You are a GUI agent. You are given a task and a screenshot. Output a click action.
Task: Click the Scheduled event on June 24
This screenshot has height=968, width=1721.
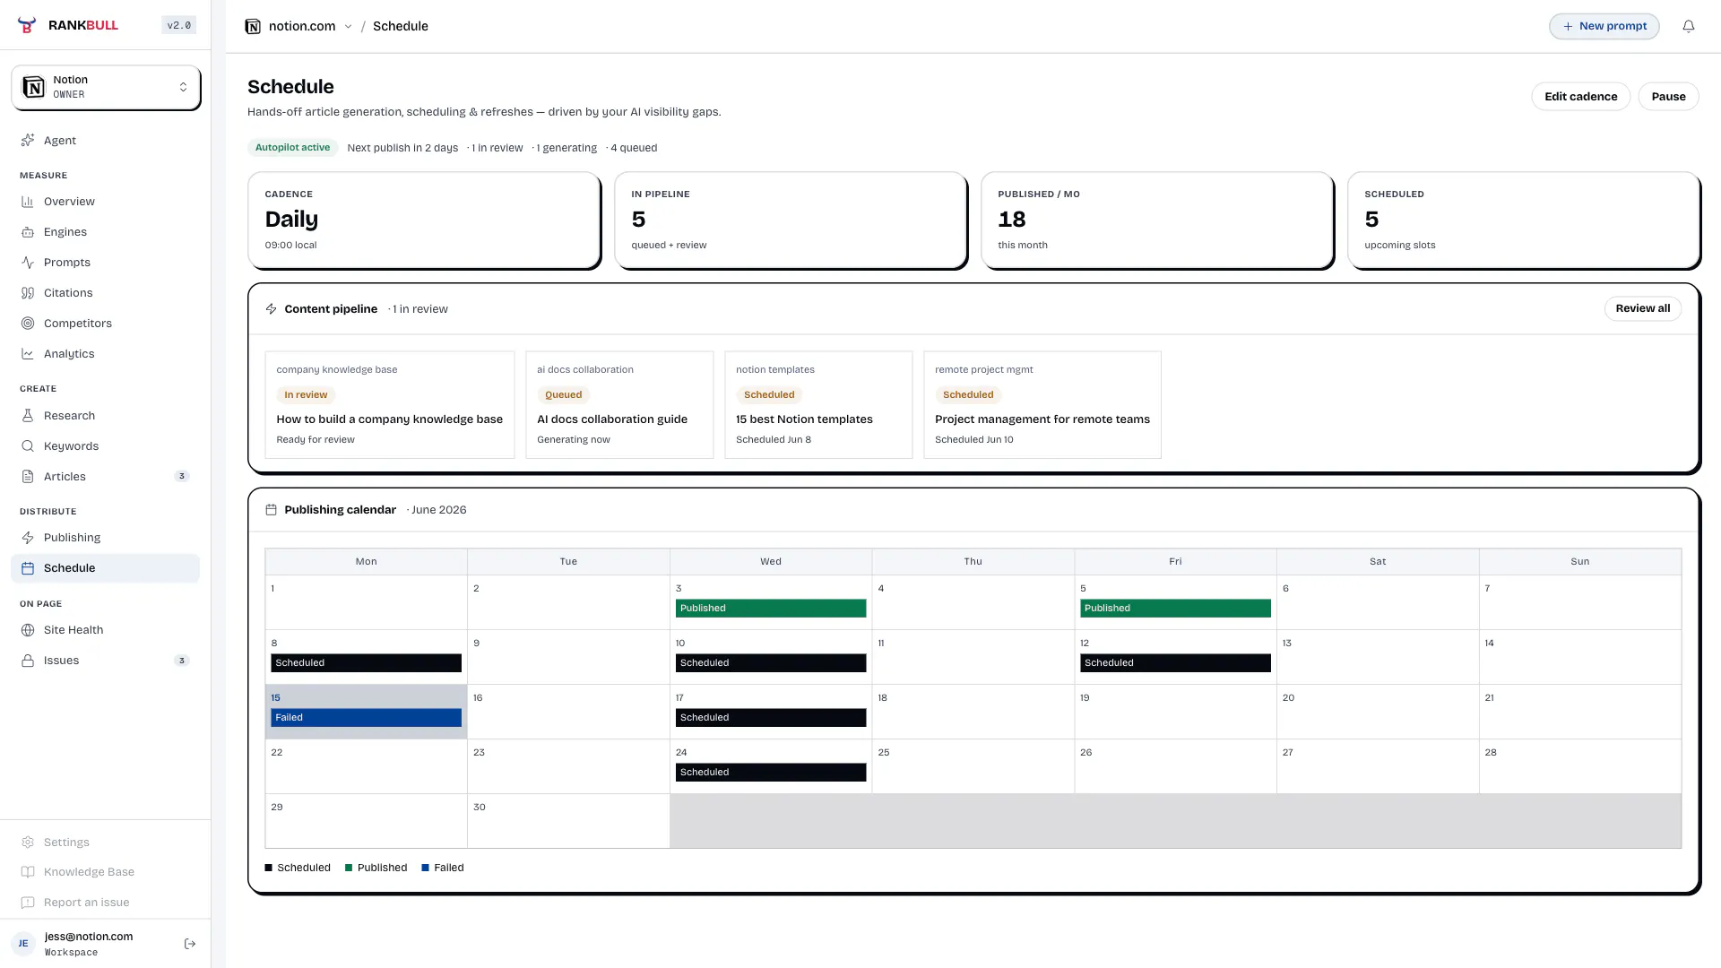coord(771,773)
